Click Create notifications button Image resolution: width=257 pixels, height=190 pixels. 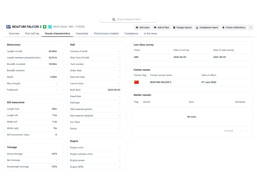234,28
